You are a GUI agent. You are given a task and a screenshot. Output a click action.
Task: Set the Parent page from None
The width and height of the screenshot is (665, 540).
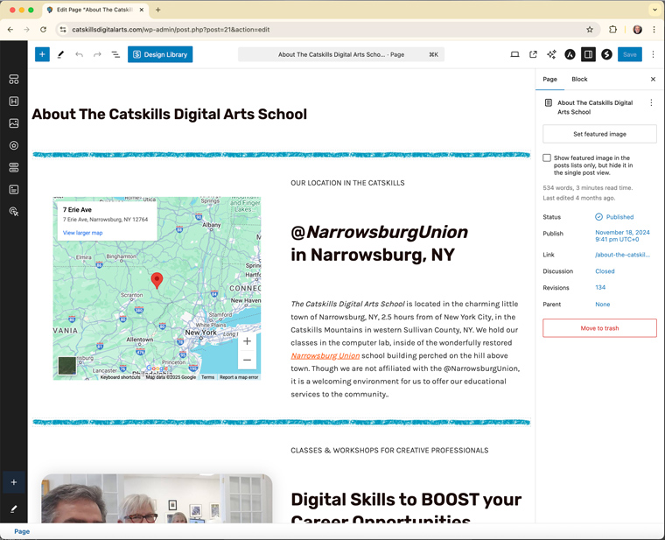click(x=602, y=305)
